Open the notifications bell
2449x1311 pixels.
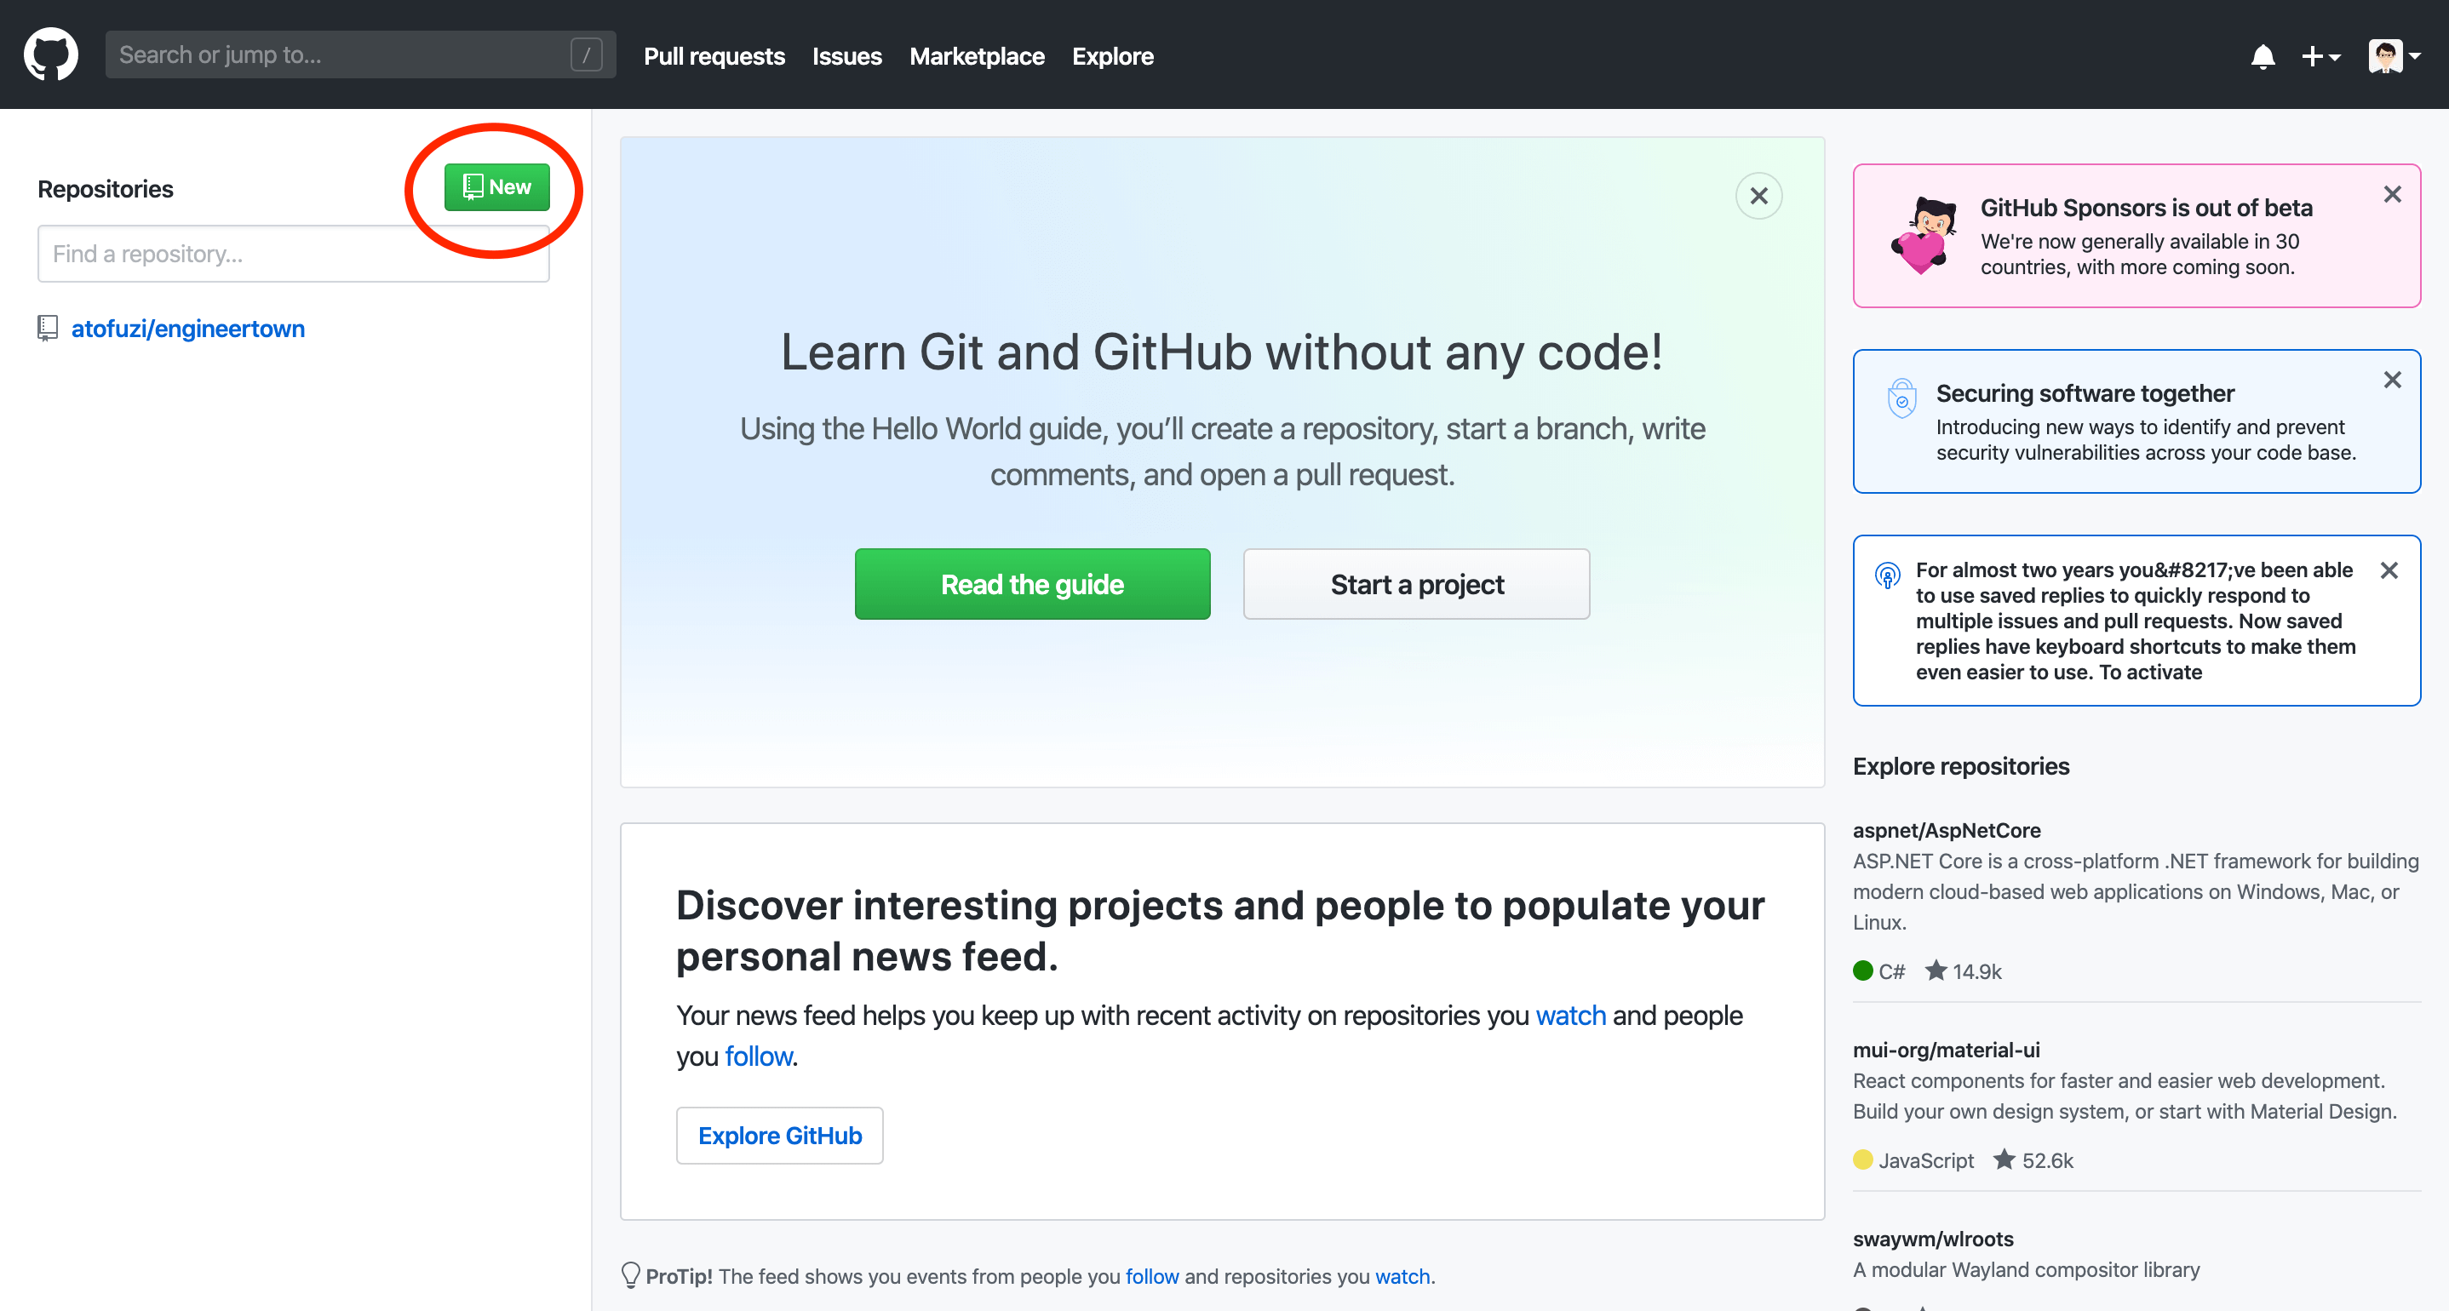[2263, 56]
